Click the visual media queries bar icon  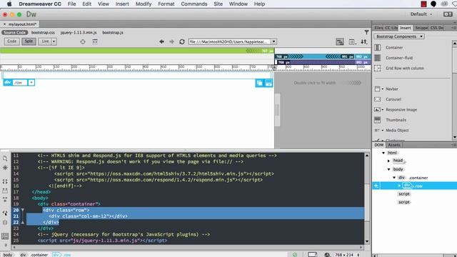click(340, 42)
